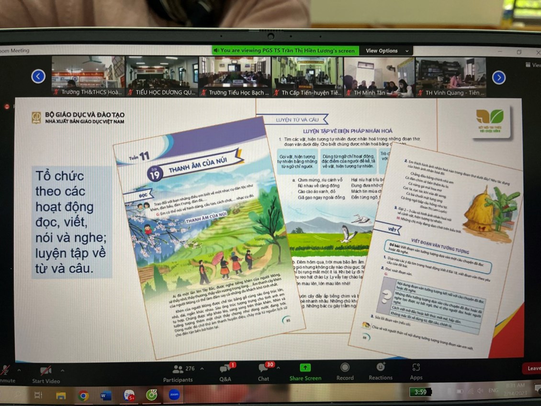This screenshot has width=541, height=406.
Task: Open the Zoom Apps panel
Action: [416, 371]
